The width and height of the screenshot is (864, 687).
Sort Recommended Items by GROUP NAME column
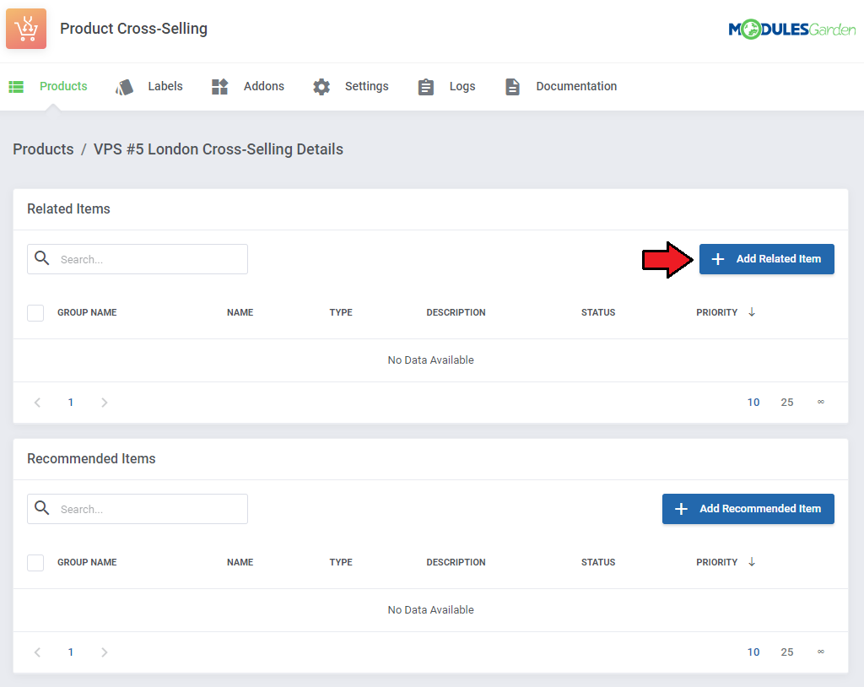(x=87, y=562)
